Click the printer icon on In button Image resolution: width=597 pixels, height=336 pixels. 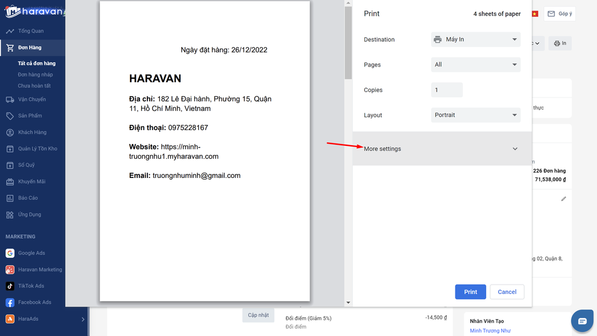click(557, 43)
